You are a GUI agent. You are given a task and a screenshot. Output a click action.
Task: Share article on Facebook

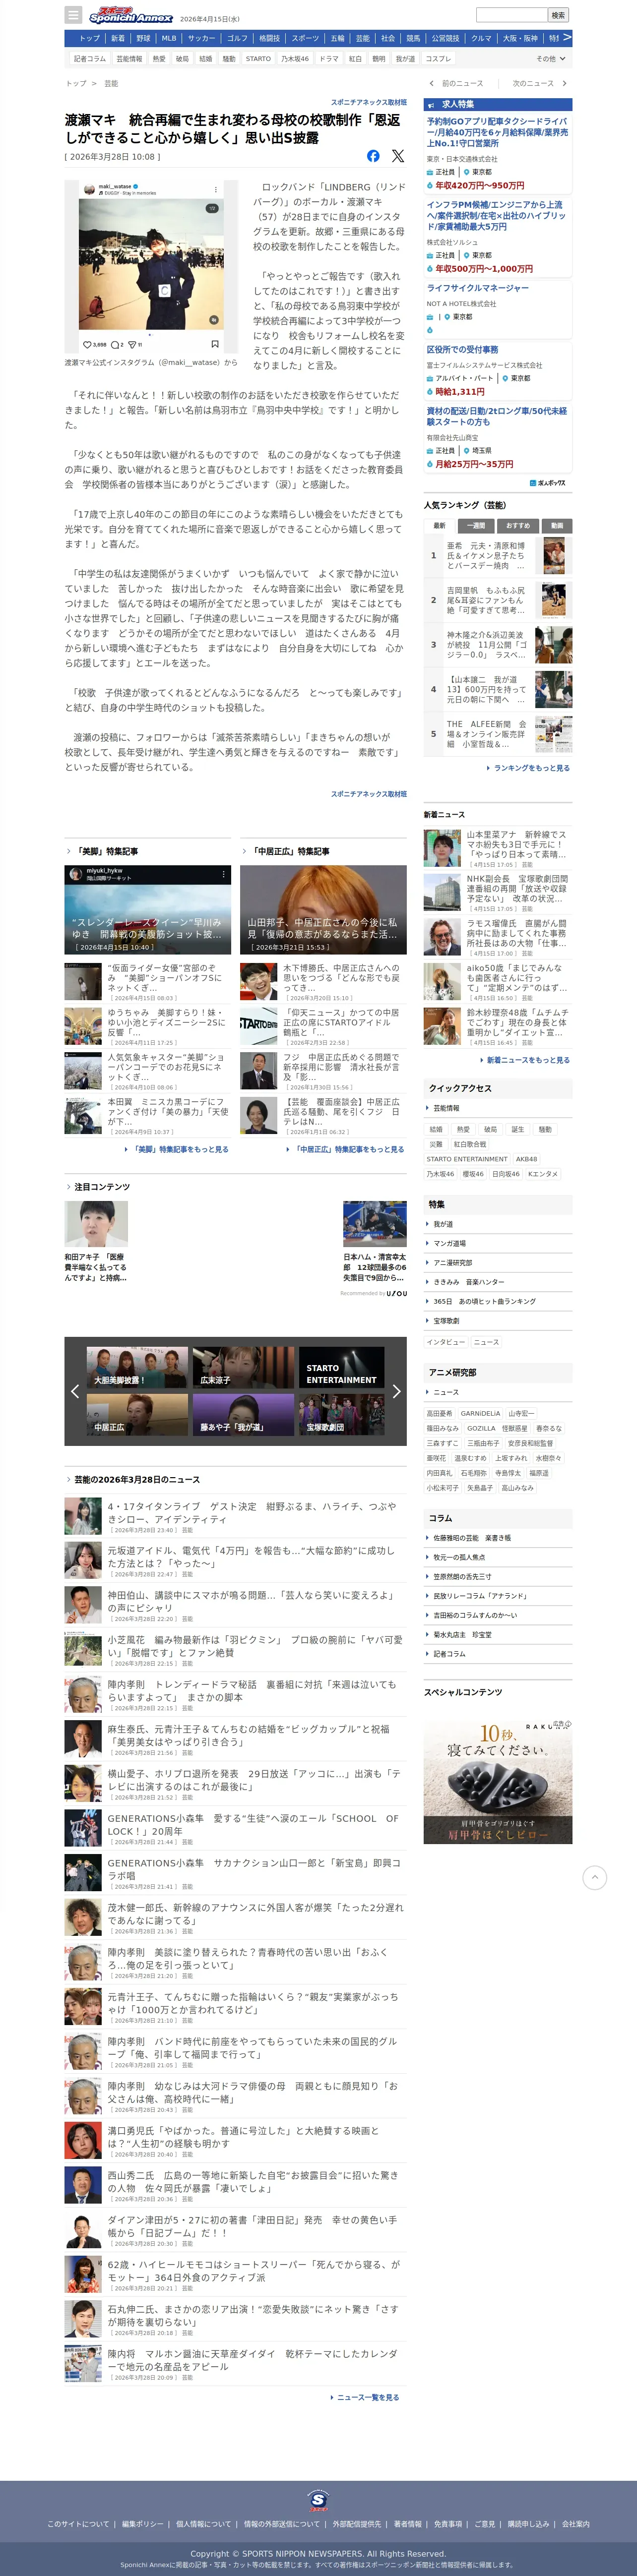[x=373, y=156]
